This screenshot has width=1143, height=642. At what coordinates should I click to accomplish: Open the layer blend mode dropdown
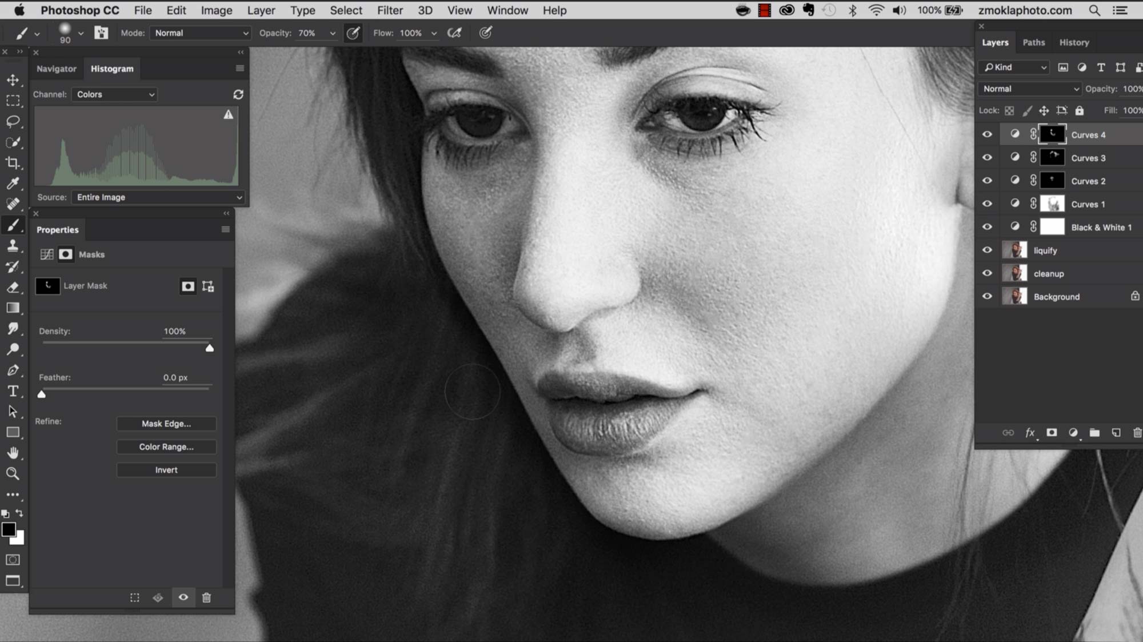1030,89
